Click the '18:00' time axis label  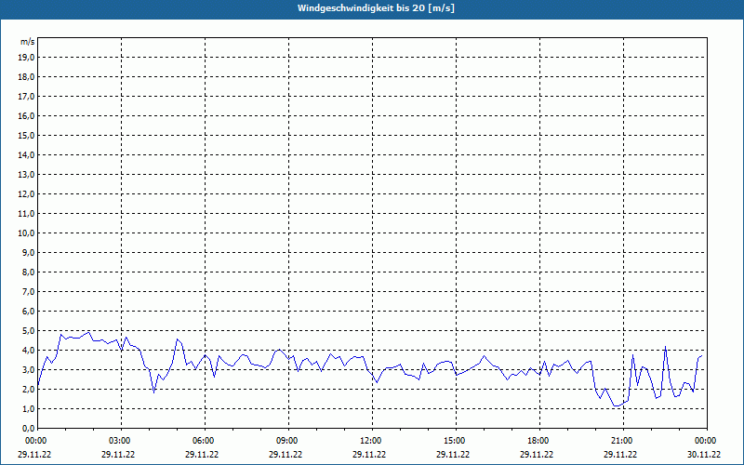click(x=539, y=441)
